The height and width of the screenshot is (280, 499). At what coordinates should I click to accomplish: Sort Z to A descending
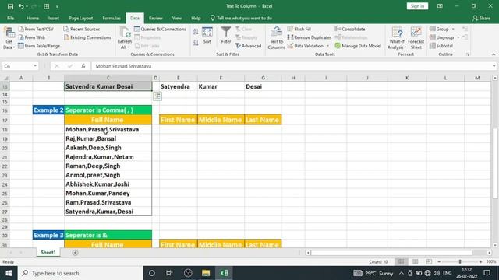[x=196, y=42]
